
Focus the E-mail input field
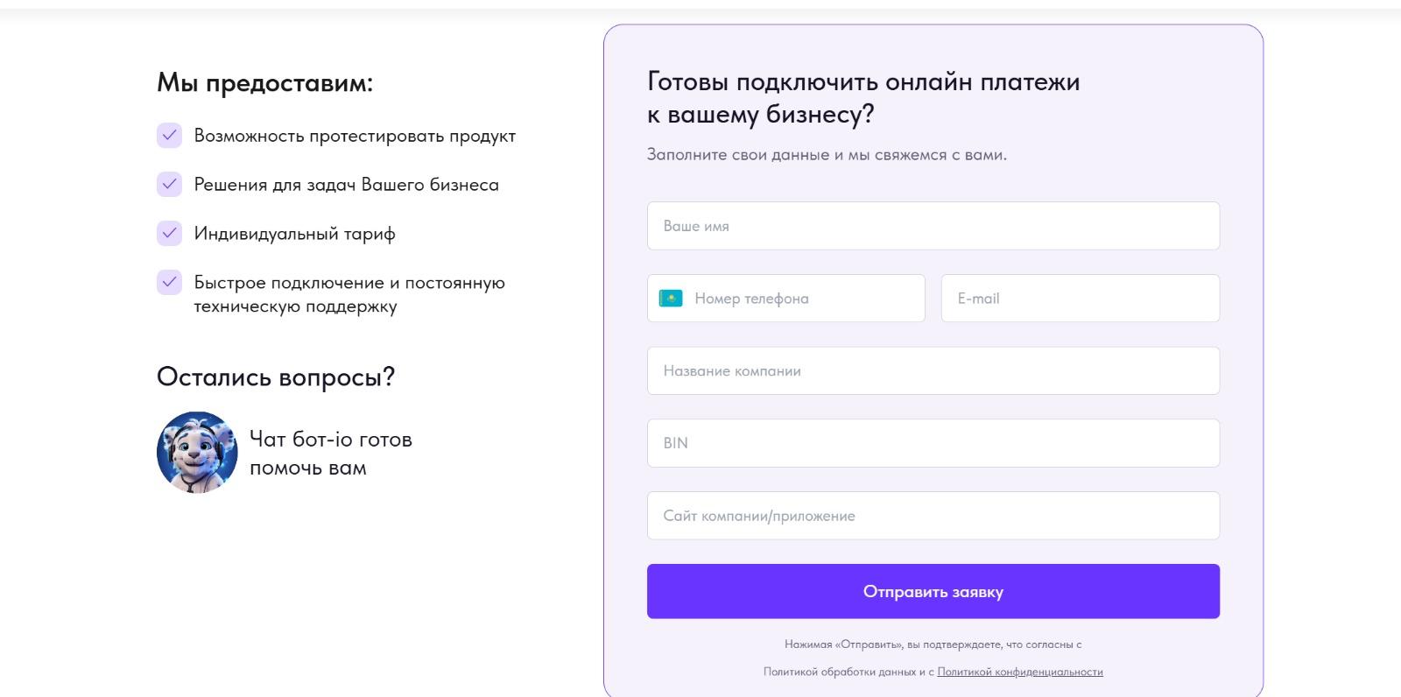pos(1081,299)
